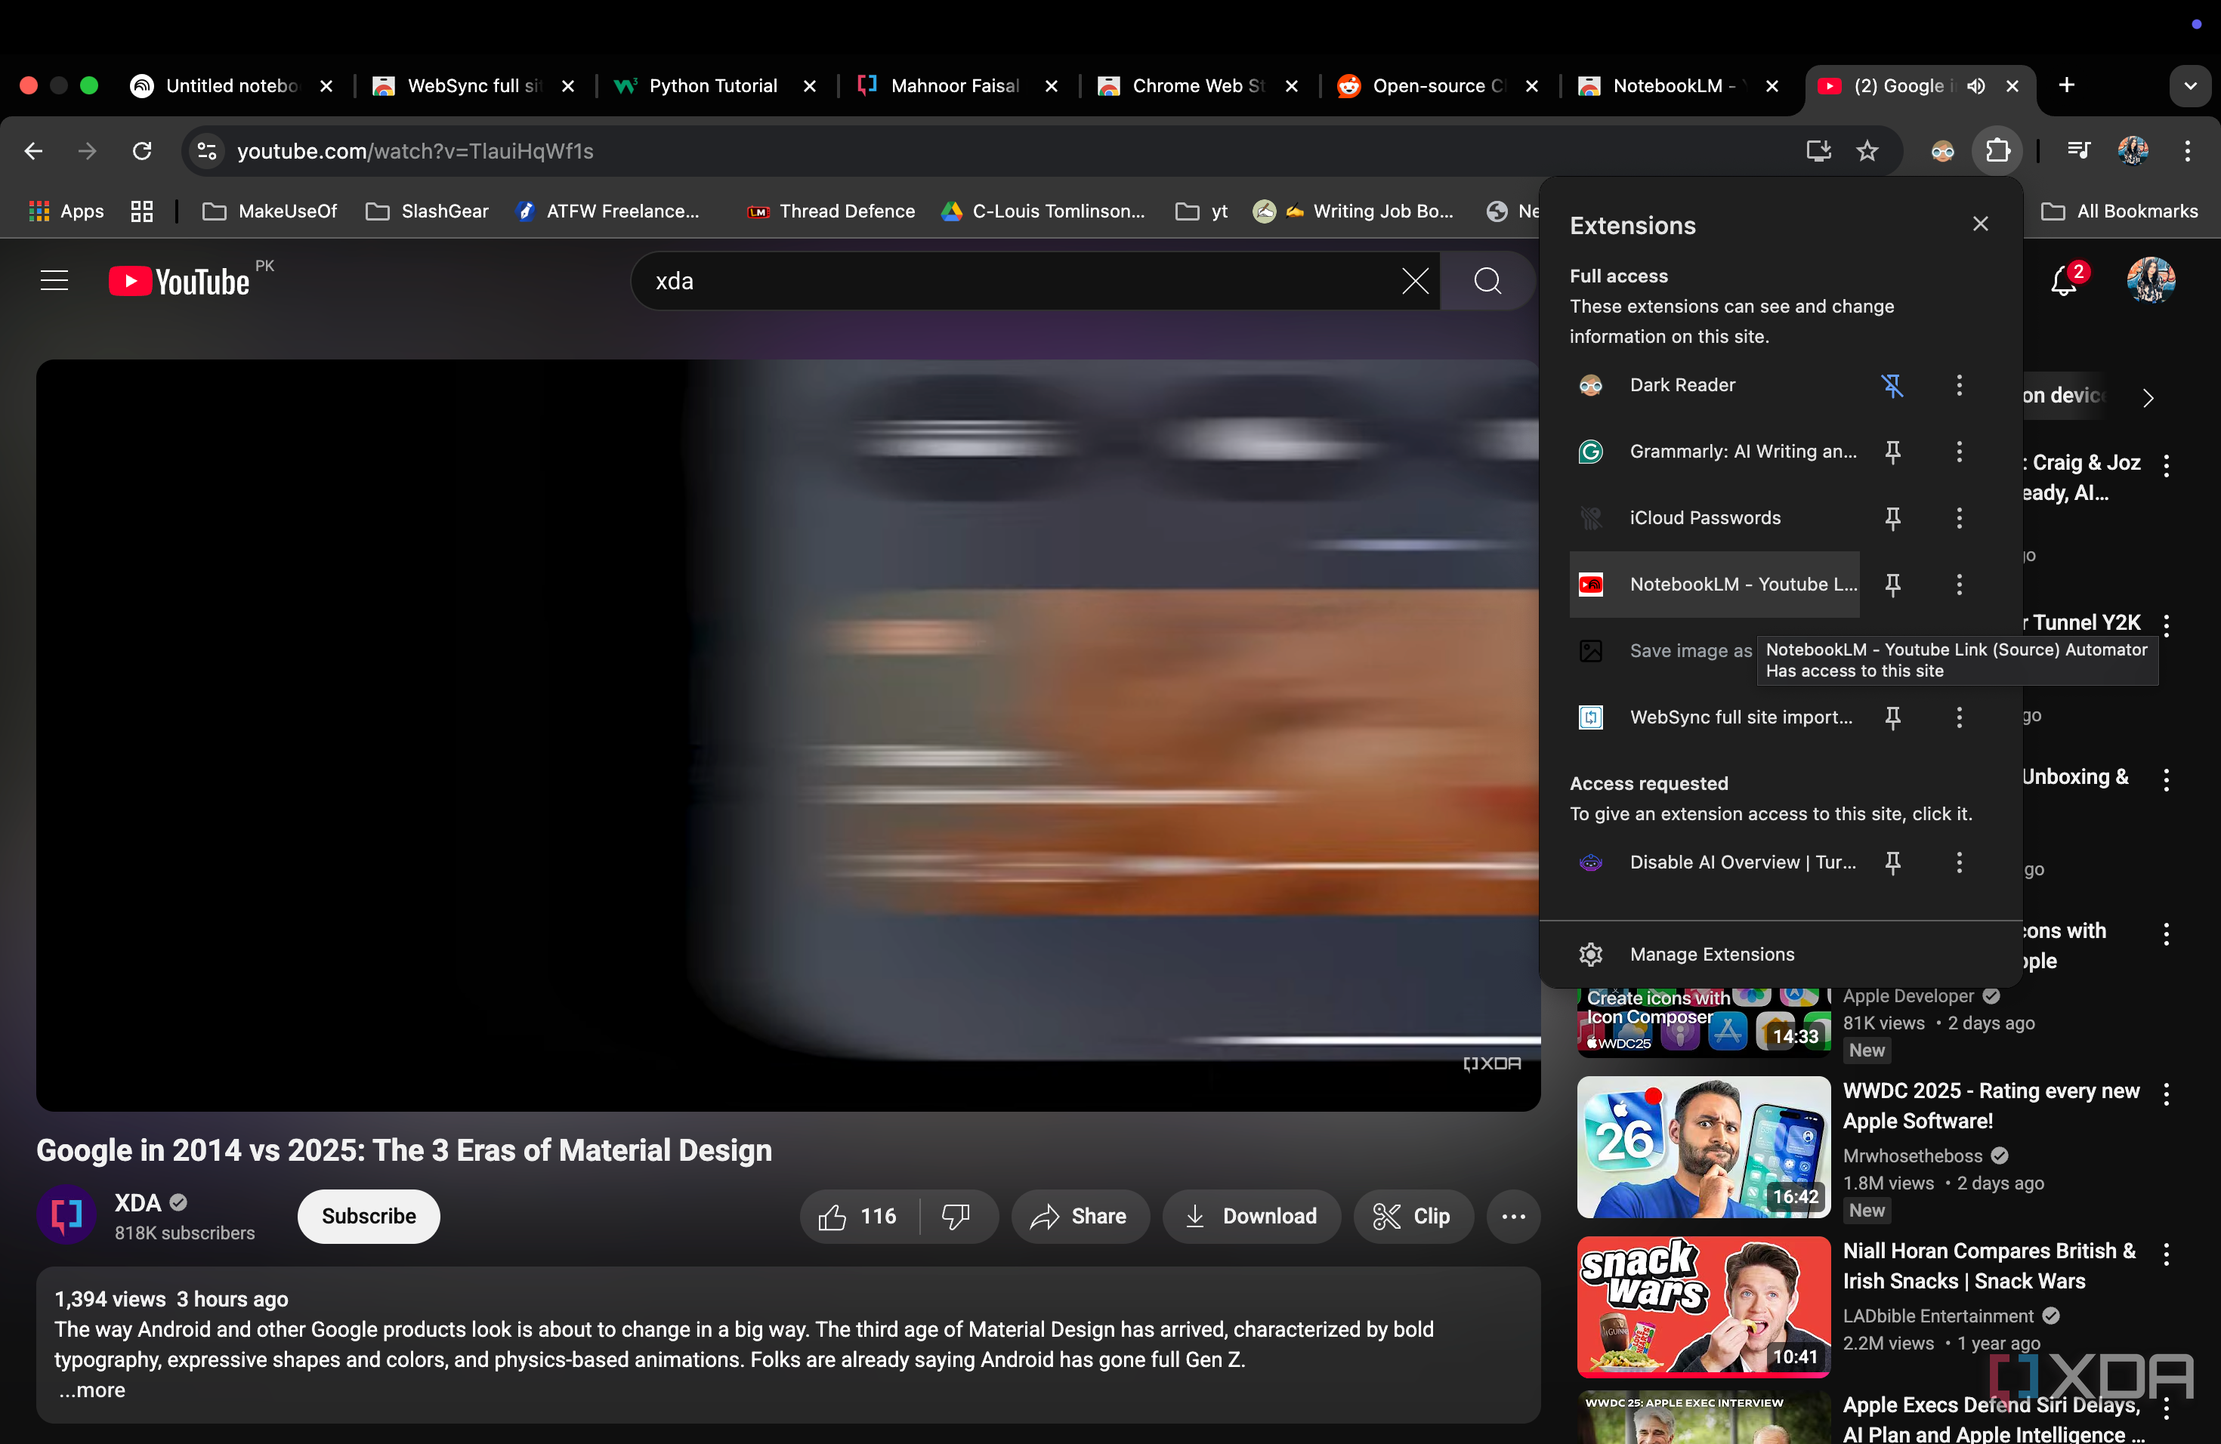
Task: Pin NotebookLM Youtube Link extension
Action: [x=1892, y=584]
